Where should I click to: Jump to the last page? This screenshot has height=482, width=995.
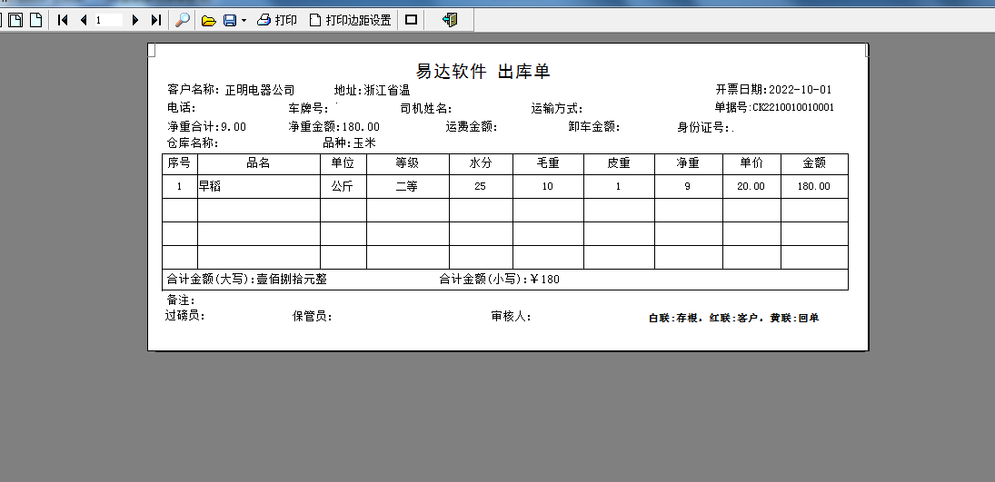(x=156, y=20)
